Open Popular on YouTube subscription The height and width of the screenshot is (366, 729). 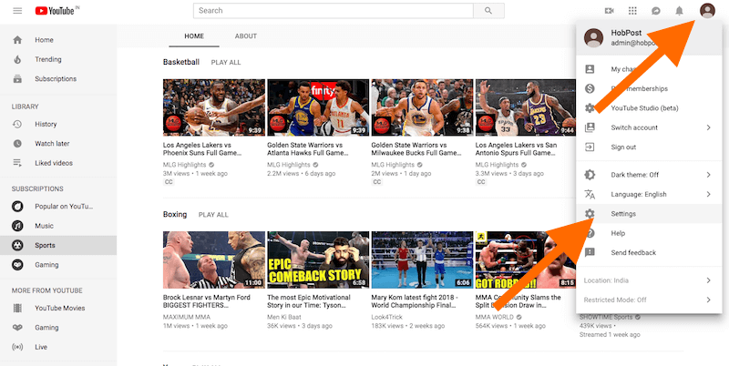click(x=58, y=207)
